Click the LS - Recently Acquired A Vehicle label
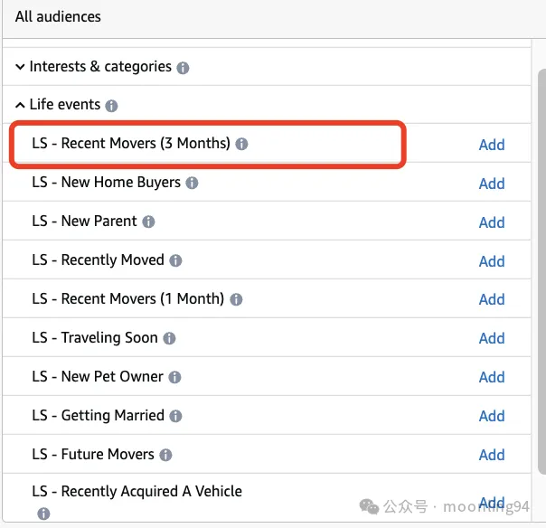Screen dimensions: 546x528 point(136,492)
